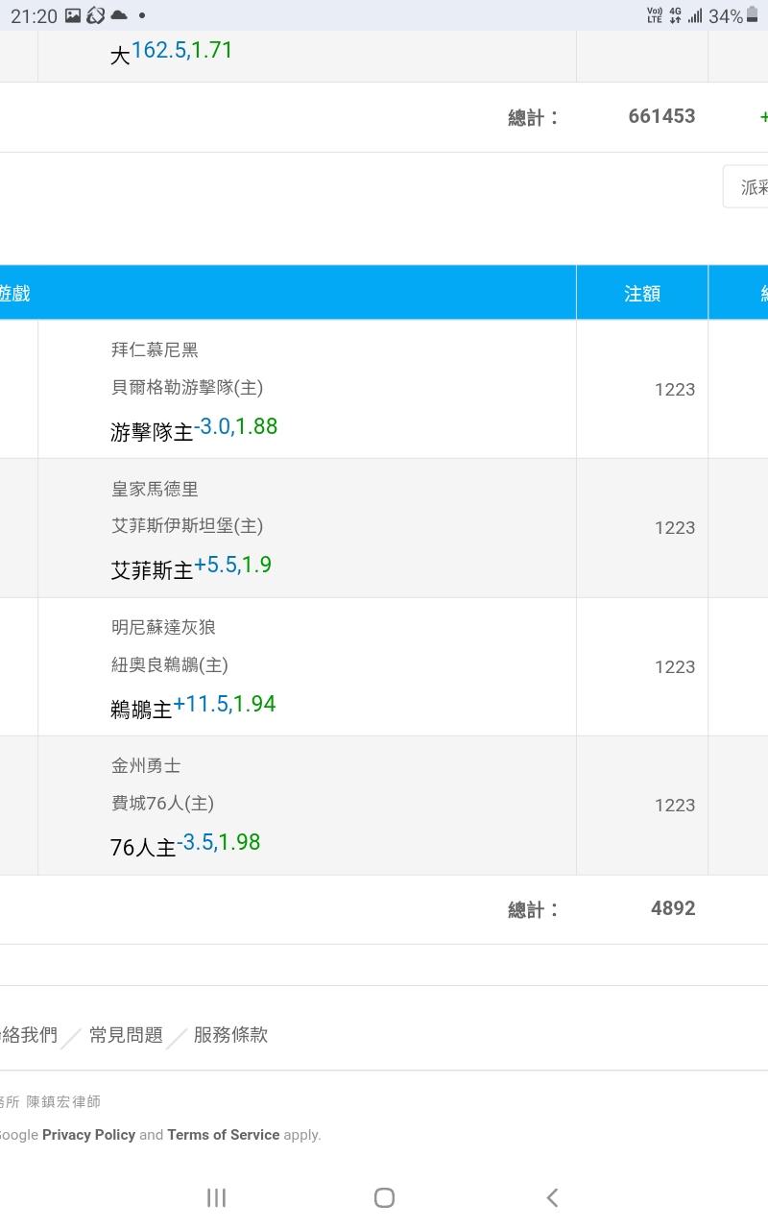
Task: Click the 派彩 button at right edge
Action: [749, 187]
